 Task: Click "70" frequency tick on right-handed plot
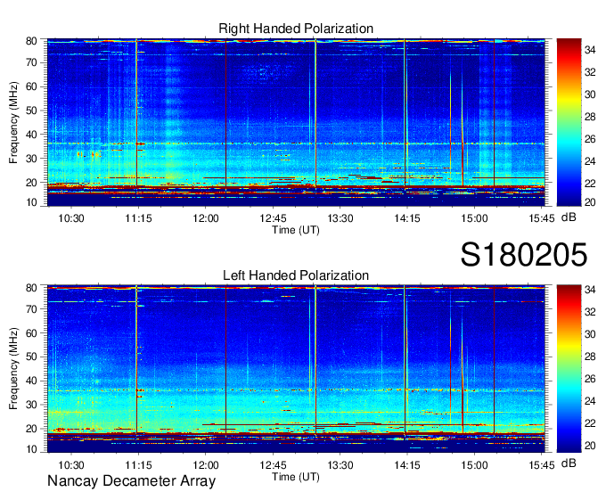click(x=31, y=62)
